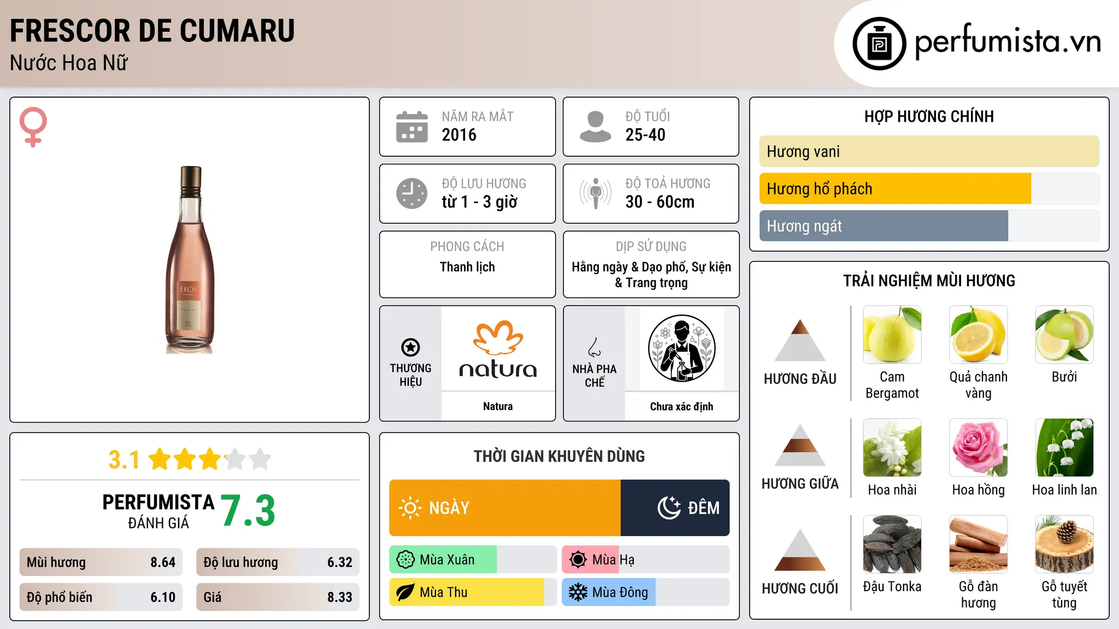Image resolution: width=1119 pixels, height=629 pixels.
Task: Click the nose icon above Nhà pha chế
Action: pyautogui.click(x=594, y=347)
